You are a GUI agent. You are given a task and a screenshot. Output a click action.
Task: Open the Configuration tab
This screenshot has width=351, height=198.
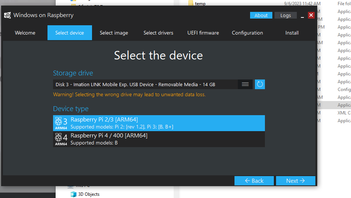pyautogui.click(x=247, y=33)
